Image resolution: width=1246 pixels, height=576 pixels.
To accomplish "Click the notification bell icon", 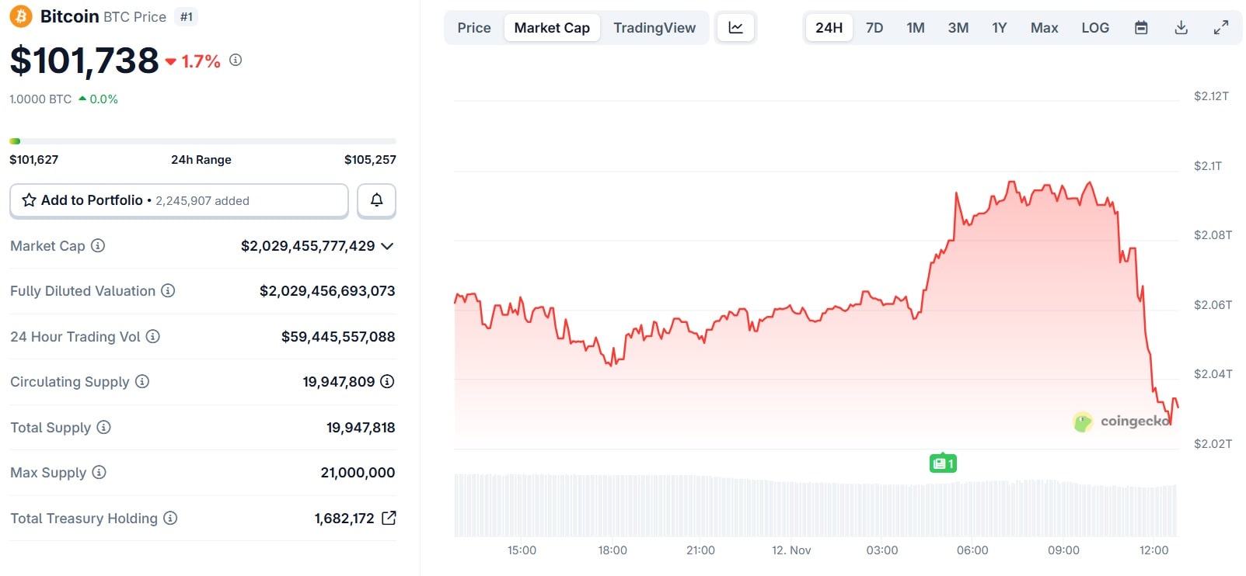I will tap(376, 200).
